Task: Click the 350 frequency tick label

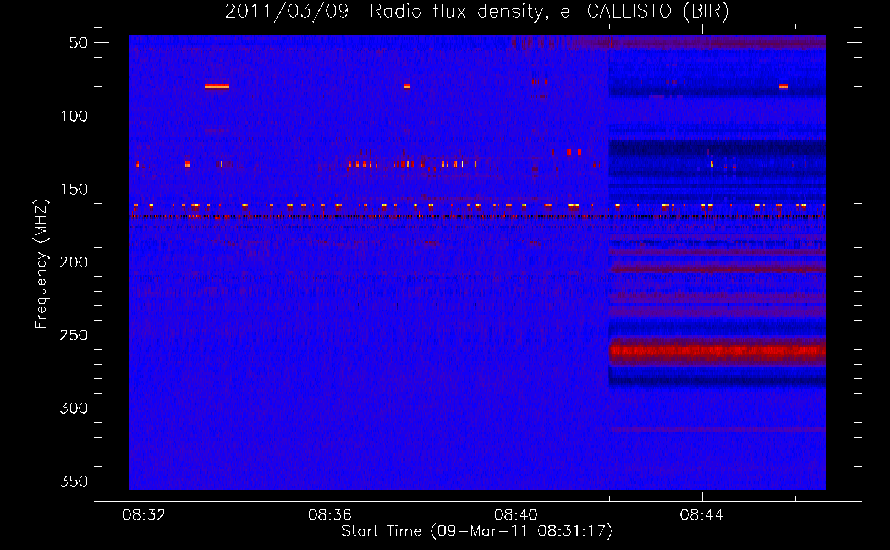Action: 74,481
